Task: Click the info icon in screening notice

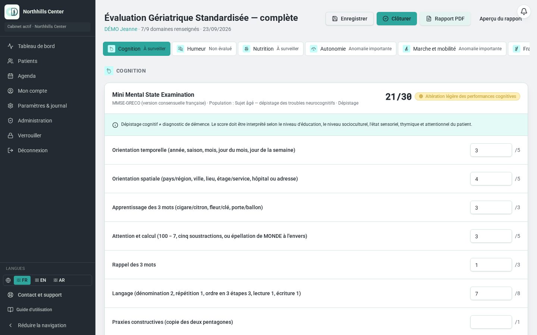Action: click(x=115, y=125)
